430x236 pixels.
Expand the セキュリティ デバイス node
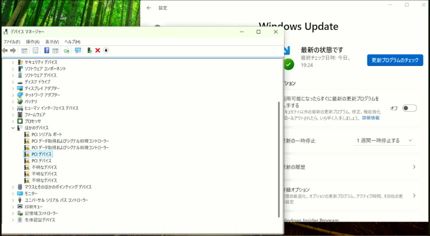(13, 62)
